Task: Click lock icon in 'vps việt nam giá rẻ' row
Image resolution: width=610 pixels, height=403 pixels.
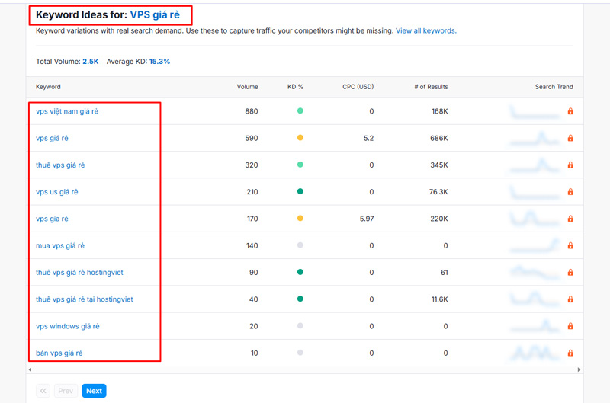Action: pos(570,111)
